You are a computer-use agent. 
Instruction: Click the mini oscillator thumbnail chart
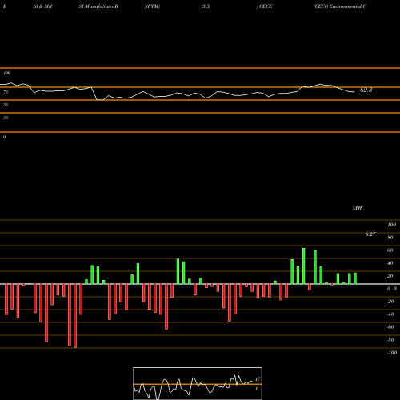click(198, 383)
